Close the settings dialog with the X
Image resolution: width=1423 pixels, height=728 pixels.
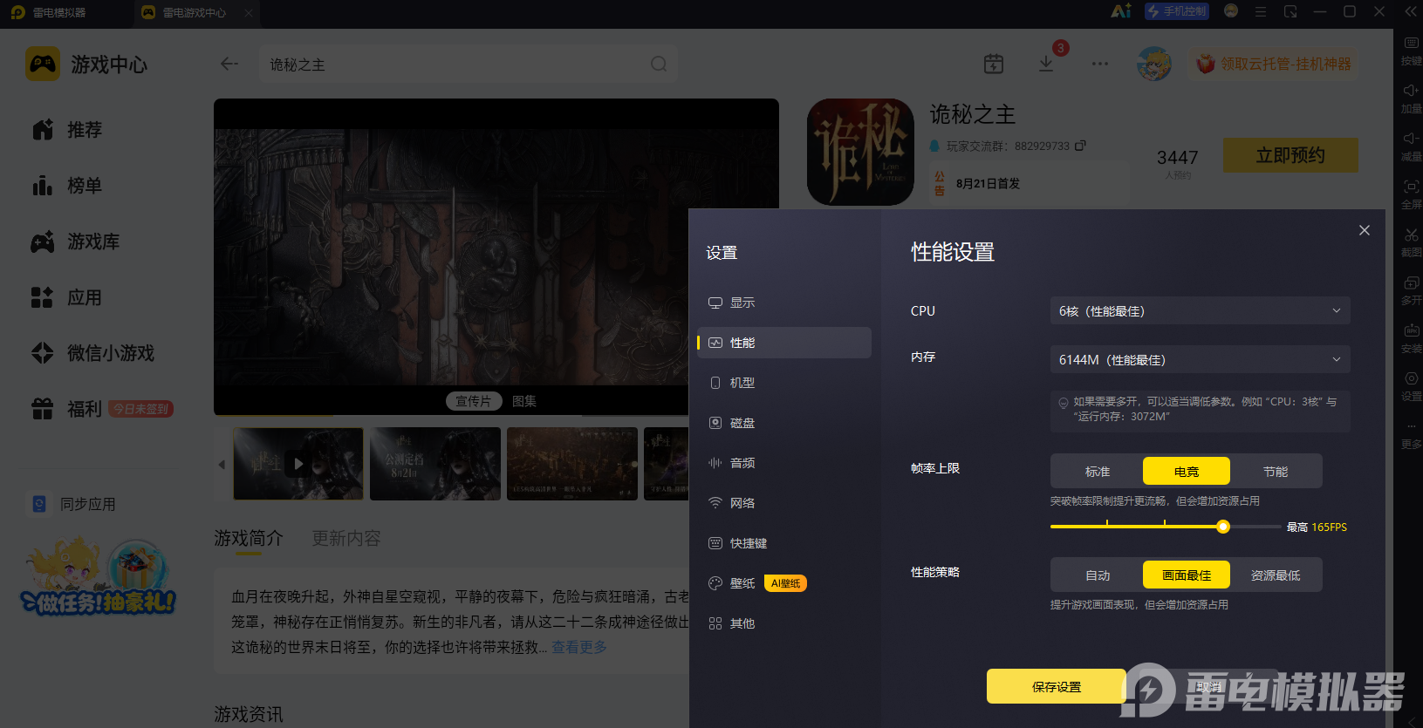[1365, 230]
